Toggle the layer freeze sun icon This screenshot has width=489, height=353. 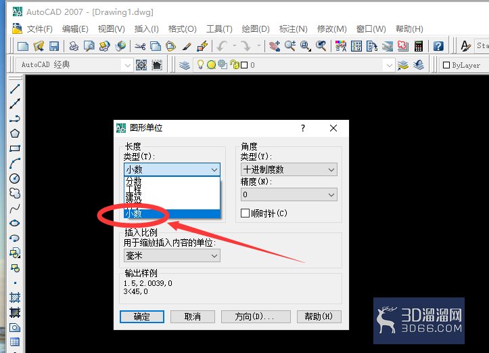click(211, 64)
